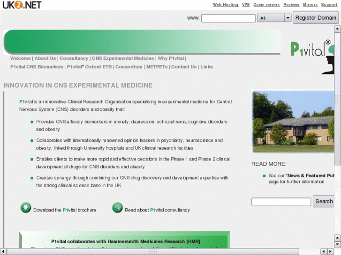
Task: Click the Register Domain button
Action: (x=316, y=18)
